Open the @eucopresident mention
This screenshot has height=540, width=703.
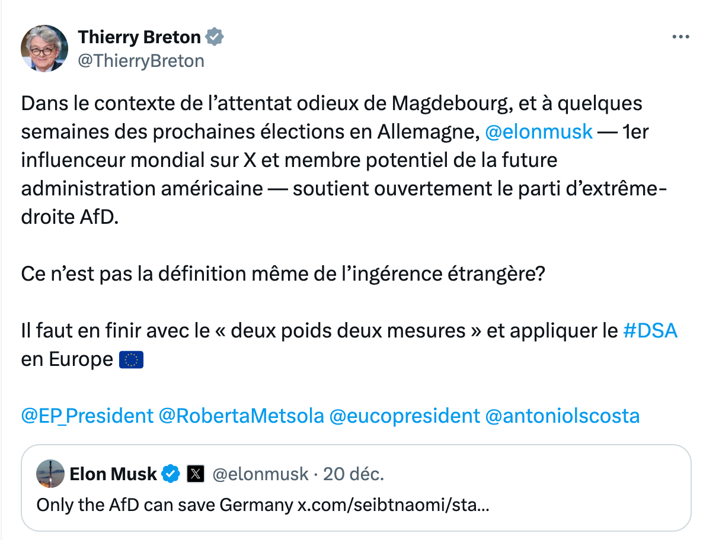[x=404, y=416]
